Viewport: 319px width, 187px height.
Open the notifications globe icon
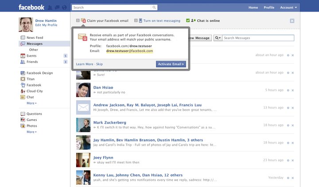pyautogui.click(x=64, y=8)
